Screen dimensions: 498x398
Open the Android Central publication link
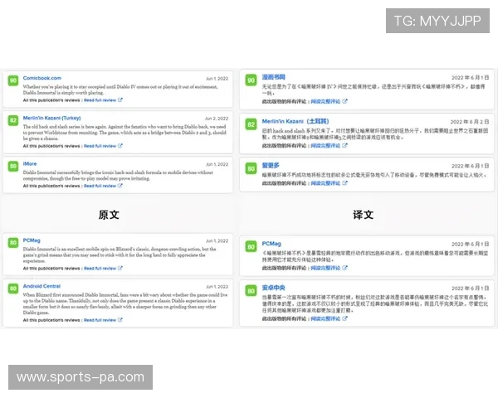41,286
